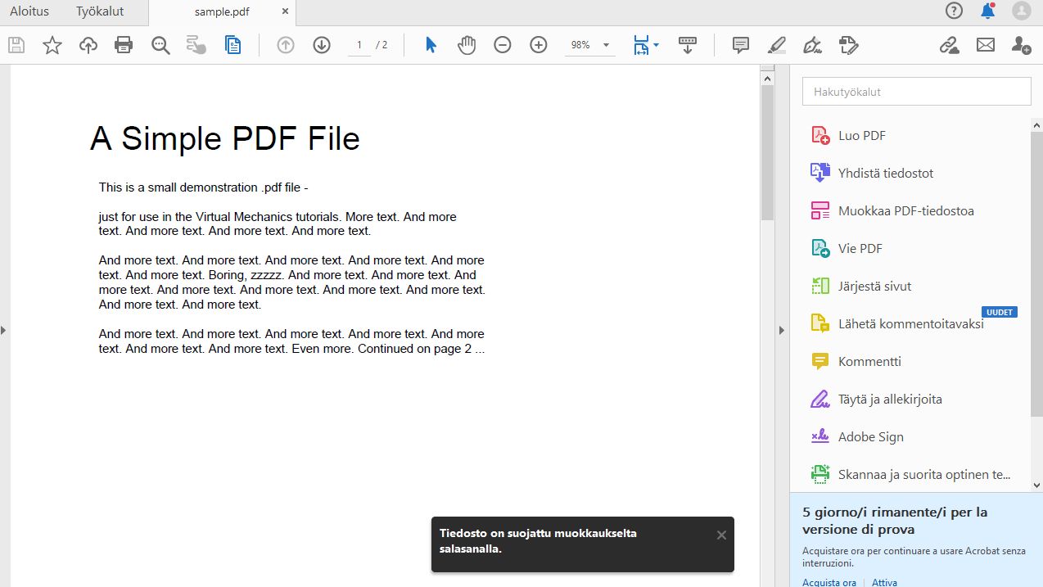Zoom out with minus icon
This screenshot has height=587, width=1043.
point(503,45)
